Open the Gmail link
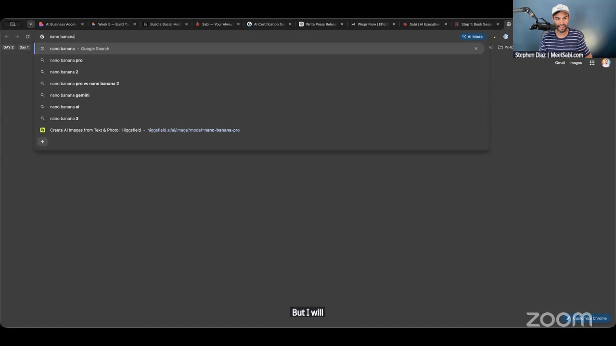This screenshot has width=616, height=346. (x=560, y=63)
